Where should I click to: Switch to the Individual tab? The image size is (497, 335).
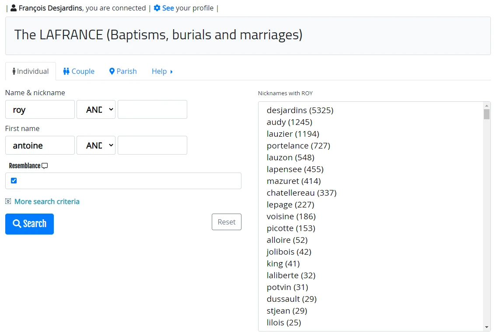[31, 71]
